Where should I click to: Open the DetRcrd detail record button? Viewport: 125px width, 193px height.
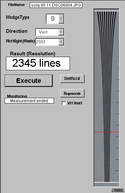(72, 79)
